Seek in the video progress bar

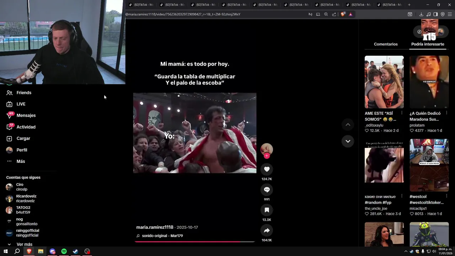194,241
